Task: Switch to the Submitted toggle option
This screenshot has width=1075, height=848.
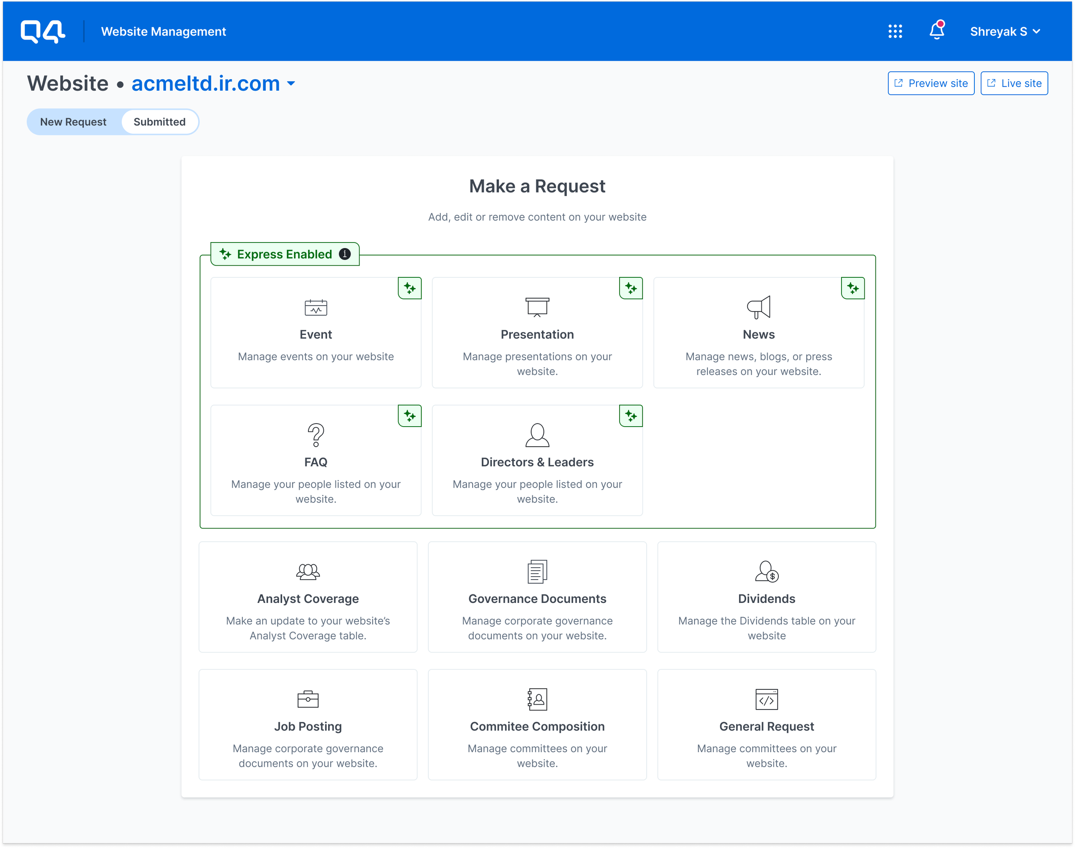Action: 160,122
